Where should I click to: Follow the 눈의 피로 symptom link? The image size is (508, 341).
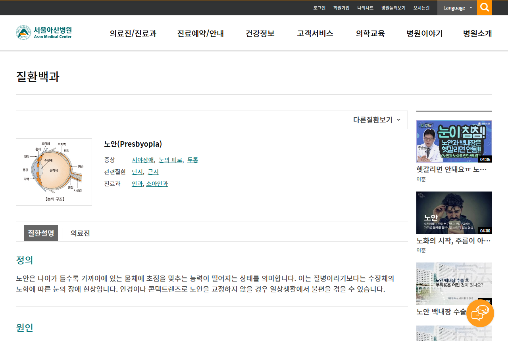click(170, 160)
